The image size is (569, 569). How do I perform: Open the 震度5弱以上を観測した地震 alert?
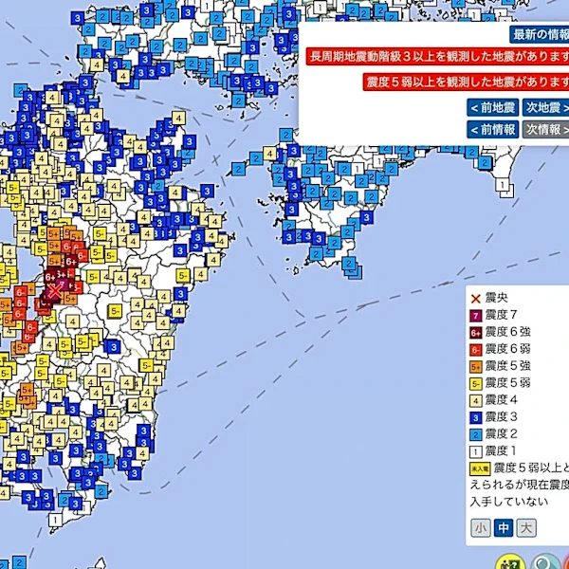466,82
